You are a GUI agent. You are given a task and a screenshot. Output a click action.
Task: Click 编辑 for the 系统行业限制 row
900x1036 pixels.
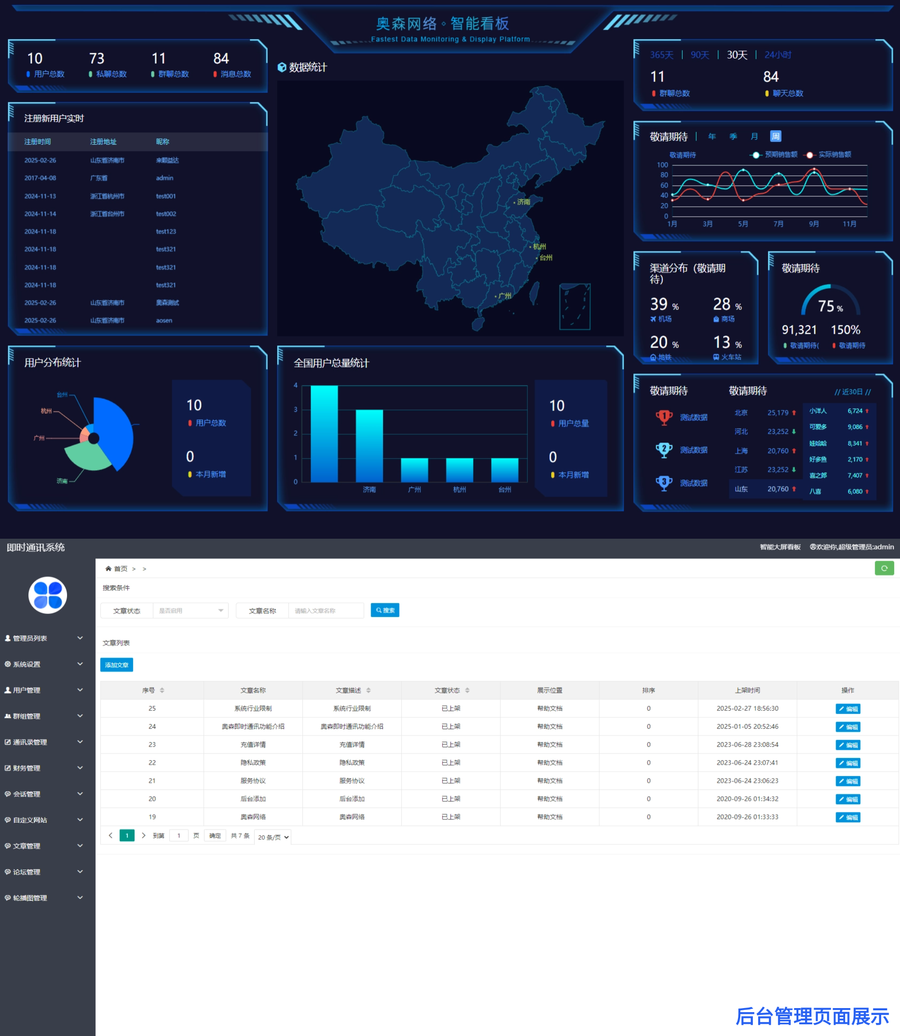(x=848, y=709)
